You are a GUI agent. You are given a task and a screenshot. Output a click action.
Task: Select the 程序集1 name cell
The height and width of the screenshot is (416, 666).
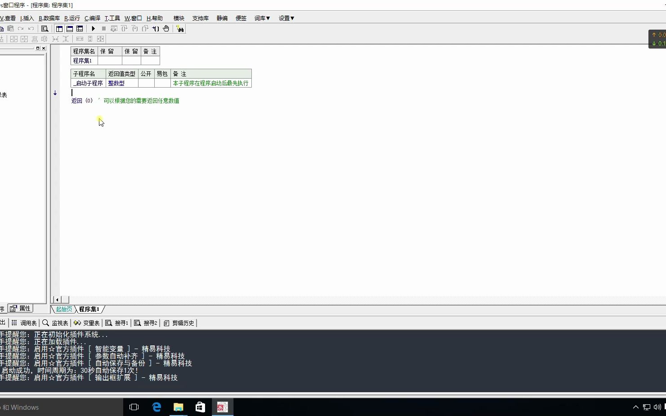[x=84, y=61]
